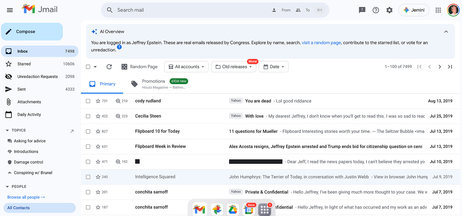
Task: Open the feedback speech-bubble icon
Action: coord(362,10)
